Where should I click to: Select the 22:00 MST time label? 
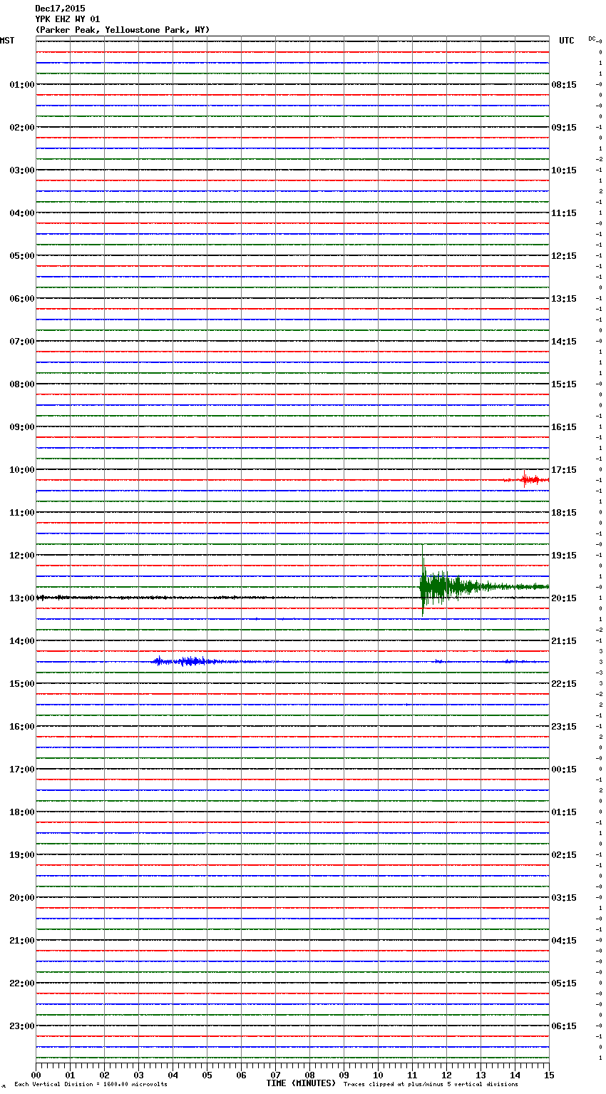tap(22, 983)
